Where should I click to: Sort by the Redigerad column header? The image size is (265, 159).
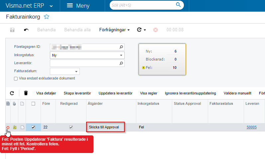(x=71, y=111)
